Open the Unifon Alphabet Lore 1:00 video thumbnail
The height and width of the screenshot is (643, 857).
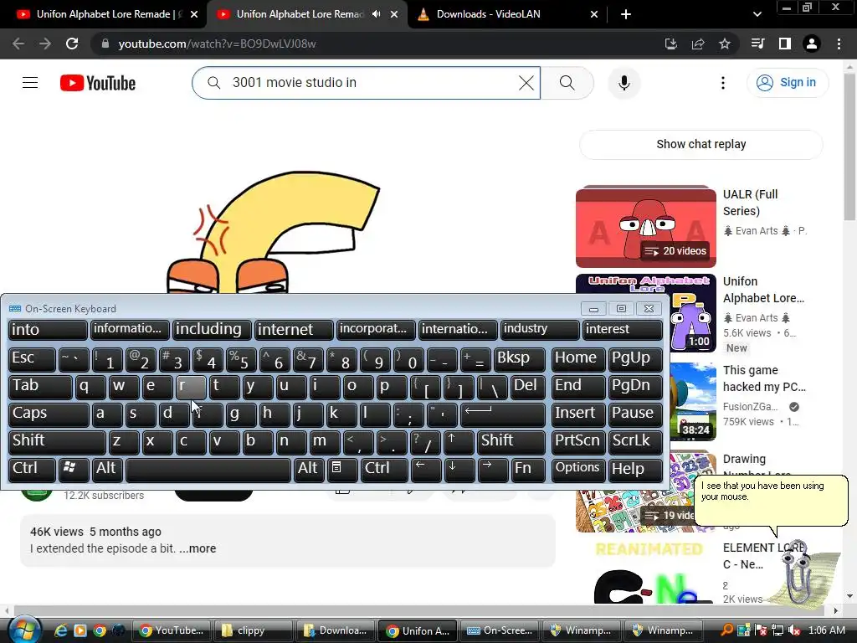point(692,313)
